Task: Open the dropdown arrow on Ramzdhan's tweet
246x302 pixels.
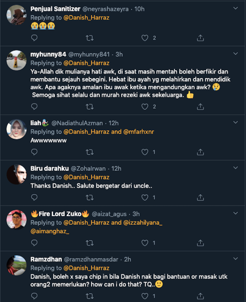Action: [235, 258]
